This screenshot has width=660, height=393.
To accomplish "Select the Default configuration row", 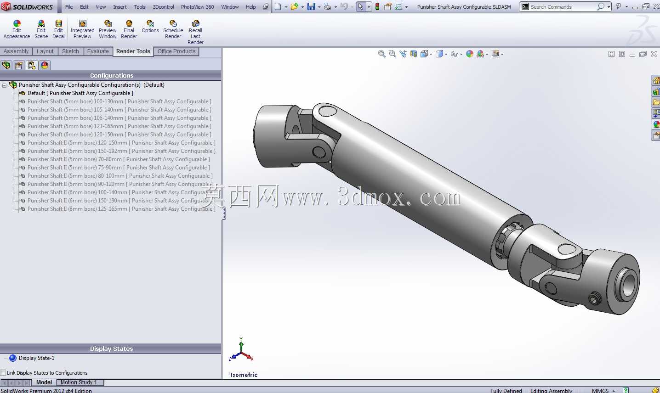I will pyautogui.click(x=80, y=93).
